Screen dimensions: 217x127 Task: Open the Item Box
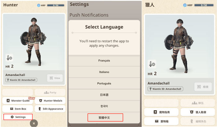tap(18, 109)
